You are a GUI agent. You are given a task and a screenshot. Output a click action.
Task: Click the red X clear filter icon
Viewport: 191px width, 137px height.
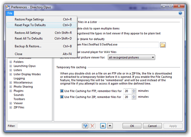pyautogui.click(x=92, y=126)
